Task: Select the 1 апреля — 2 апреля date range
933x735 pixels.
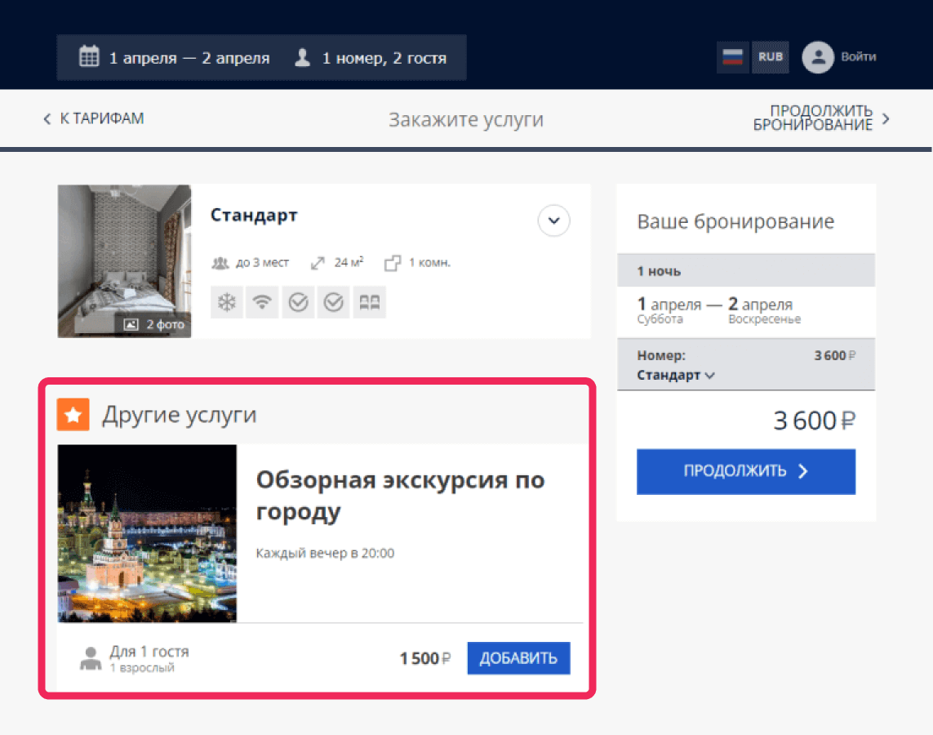Action: [x=189, y=57]
